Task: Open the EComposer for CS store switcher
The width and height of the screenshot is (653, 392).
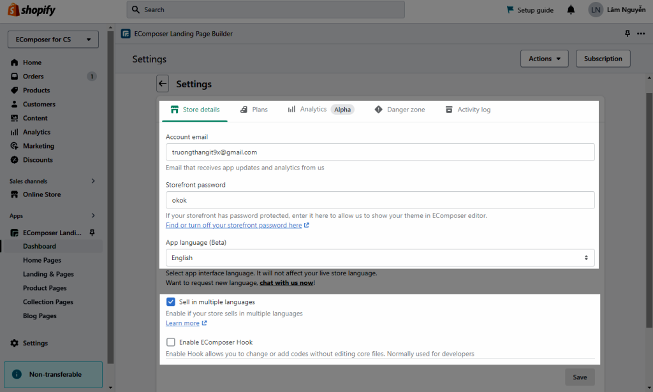Action: (x=54, y=40)
